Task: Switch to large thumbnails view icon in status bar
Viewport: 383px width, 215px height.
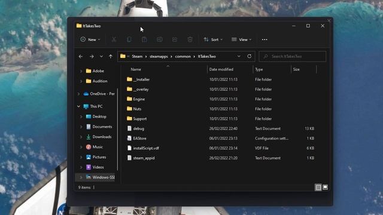Action: pos(325,187)
